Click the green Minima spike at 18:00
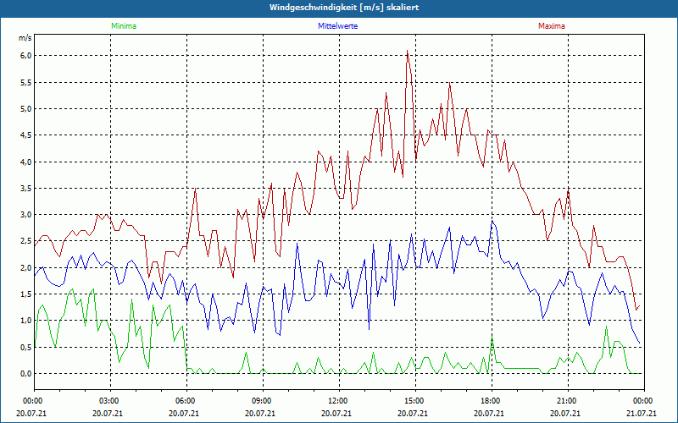Viewport: 678px width, 423px height. 492,338
